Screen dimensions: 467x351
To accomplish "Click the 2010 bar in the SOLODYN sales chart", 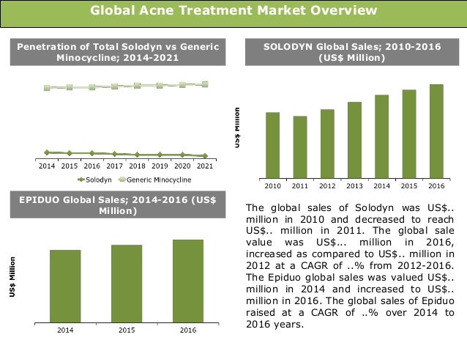I will click(x=272, y=145).
